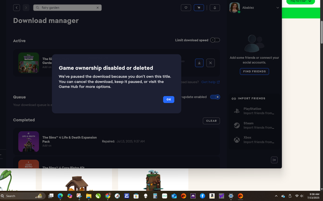Cancel the active download with the X icon
323x201 pixels.
pos(210,63)
